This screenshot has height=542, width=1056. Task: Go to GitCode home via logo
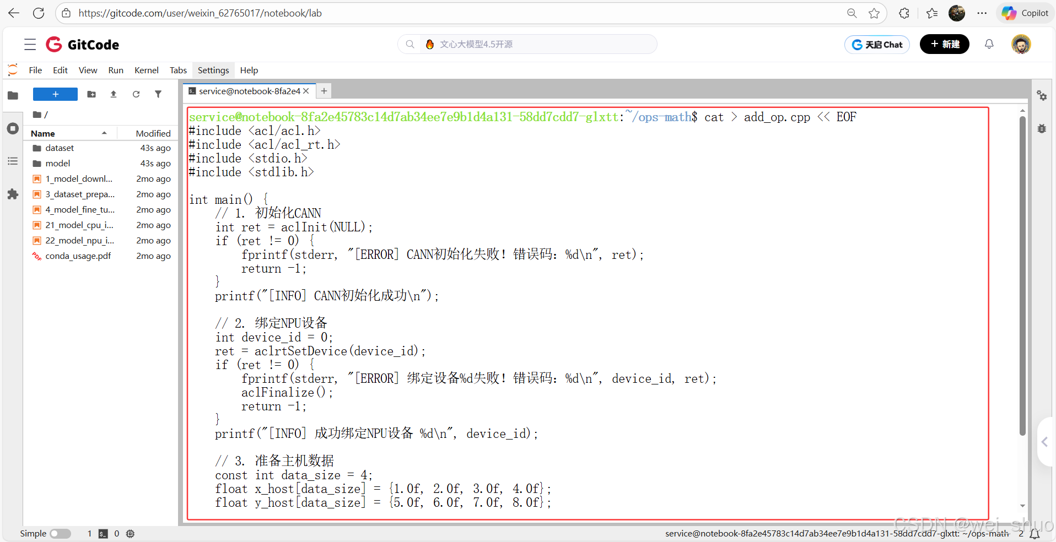pos(82,45)
